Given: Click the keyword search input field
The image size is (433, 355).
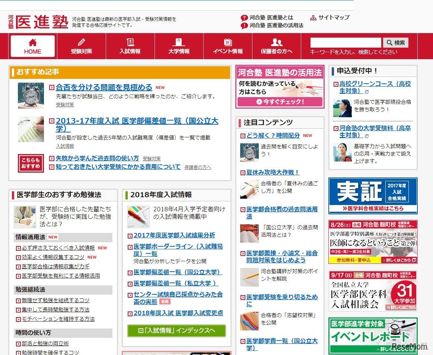Looking at the screenshot, I should pos(345,42).
